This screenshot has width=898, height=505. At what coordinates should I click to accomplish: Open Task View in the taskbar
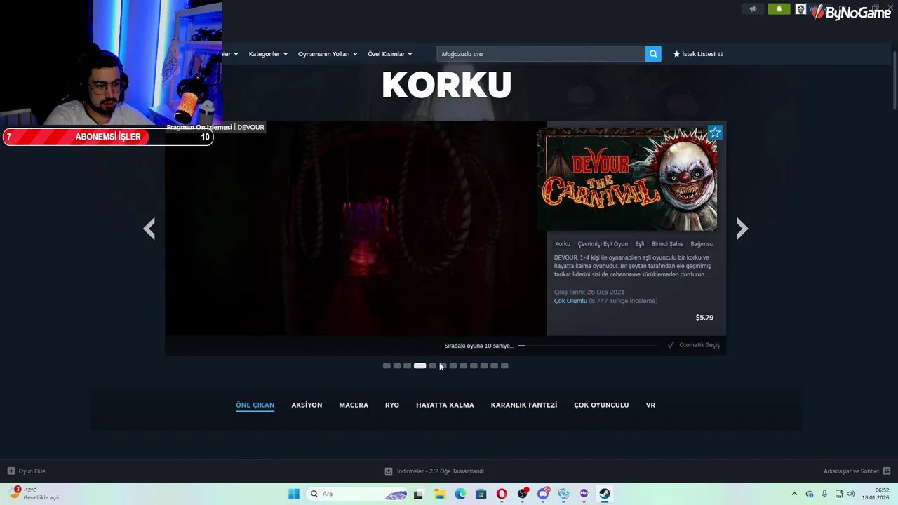coord(418,494)
